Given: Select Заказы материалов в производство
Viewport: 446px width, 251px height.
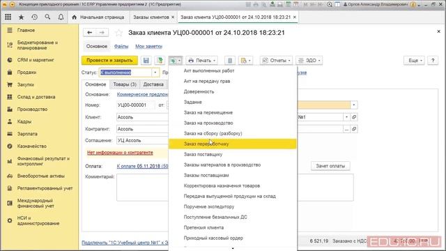Looking at the screenshot, I should pyautogui.click(x=233, y=165).
